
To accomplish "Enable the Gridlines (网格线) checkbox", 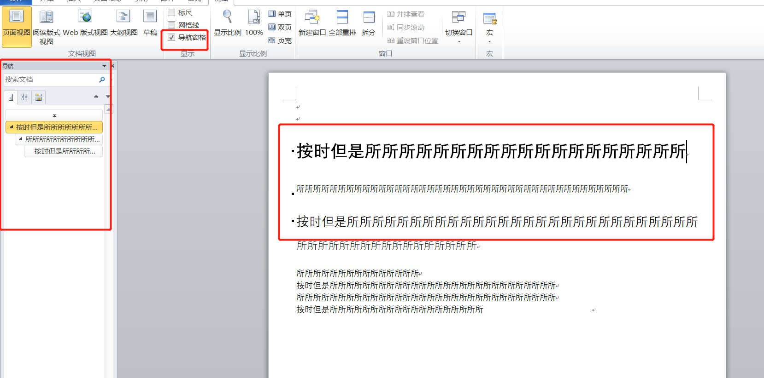I will (171, 25).
